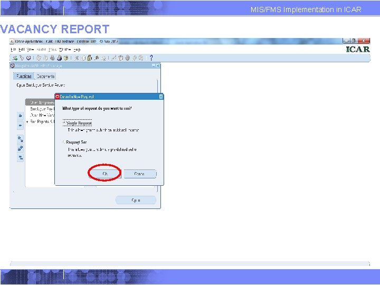
Task: Select the Open New Vac tree item
Action: coord(42,115)
